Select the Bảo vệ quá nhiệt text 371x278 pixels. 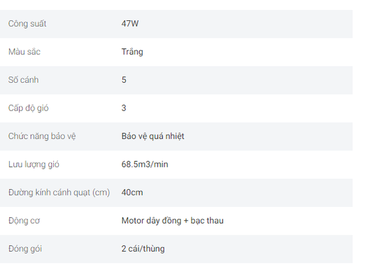tap(153, 137)
